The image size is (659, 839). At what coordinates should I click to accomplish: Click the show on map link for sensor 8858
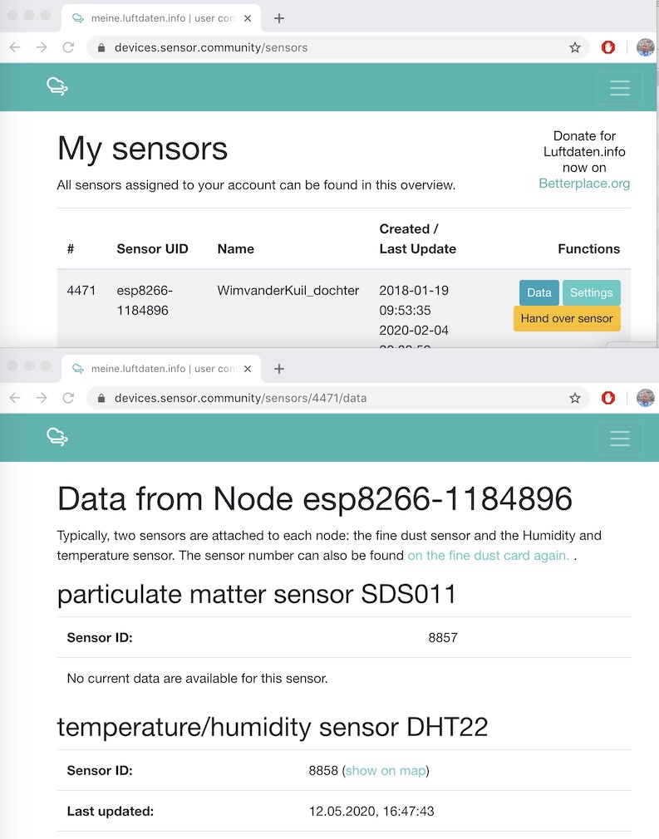click(x=385, y=771)
